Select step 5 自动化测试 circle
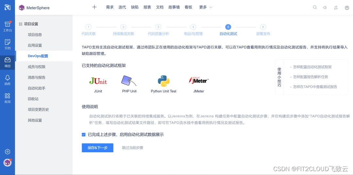Screen dimensions: 353x175 pos(228,27)
